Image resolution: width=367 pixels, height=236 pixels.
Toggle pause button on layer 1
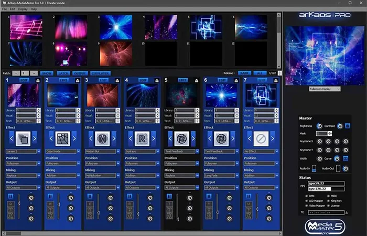(x=10, y=196)
